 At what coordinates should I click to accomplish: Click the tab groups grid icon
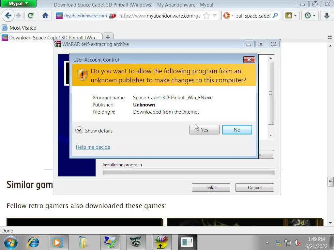coord(330,37)
